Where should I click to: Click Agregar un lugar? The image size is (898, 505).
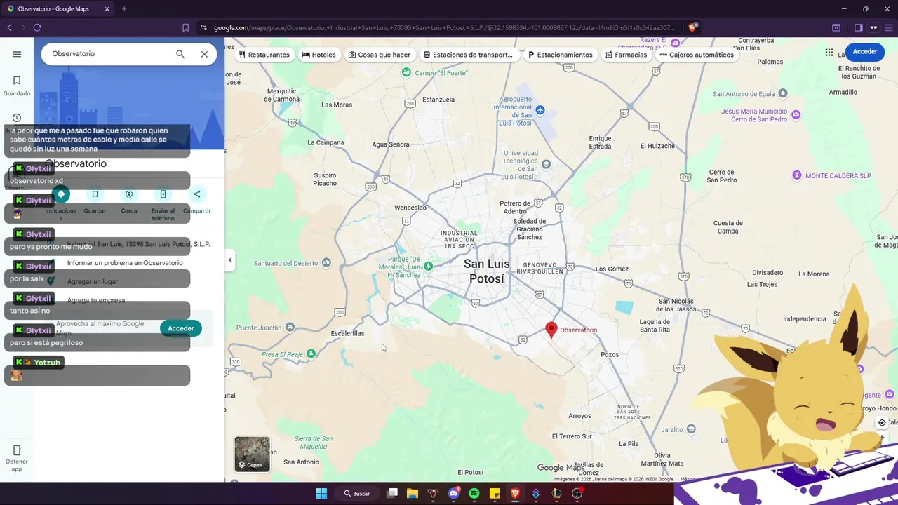click(93, 281)
